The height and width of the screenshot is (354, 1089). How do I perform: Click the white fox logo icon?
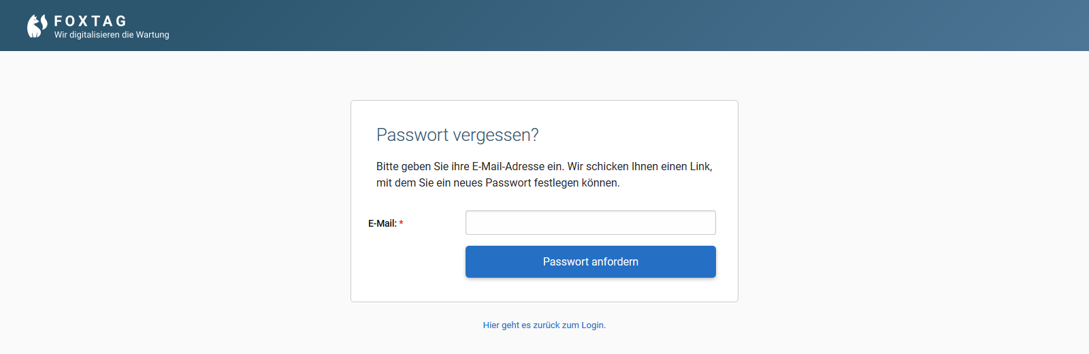pos(37,26)
